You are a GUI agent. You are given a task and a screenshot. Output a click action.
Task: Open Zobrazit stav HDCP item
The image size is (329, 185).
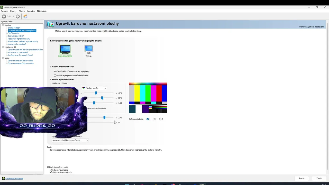(16, 36)
